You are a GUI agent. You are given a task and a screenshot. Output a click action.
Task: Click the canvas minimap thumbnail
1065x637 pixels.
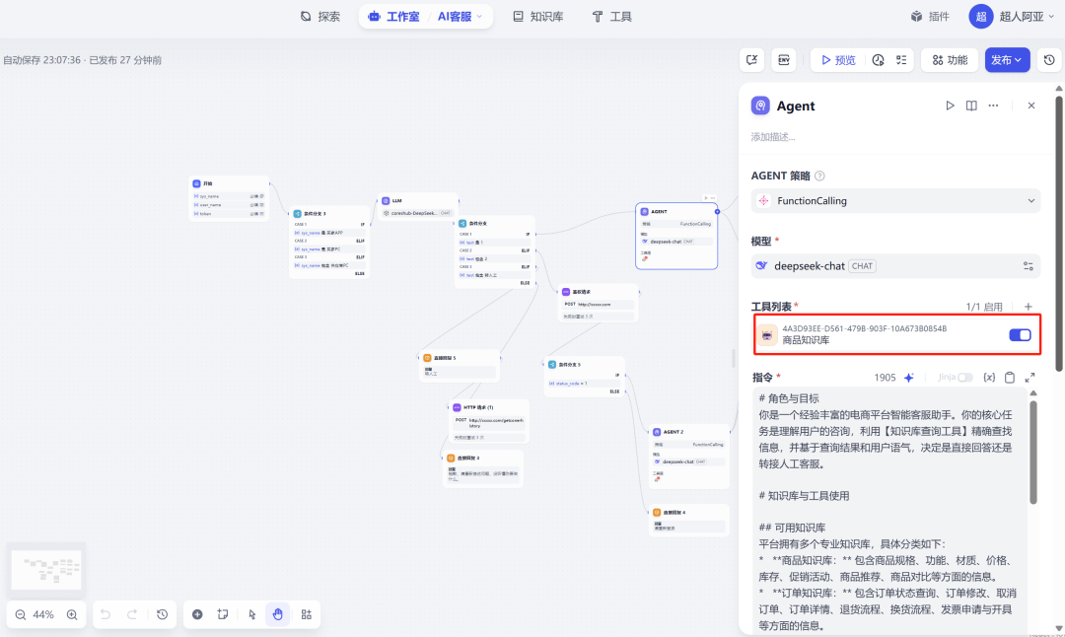(46, 569)
